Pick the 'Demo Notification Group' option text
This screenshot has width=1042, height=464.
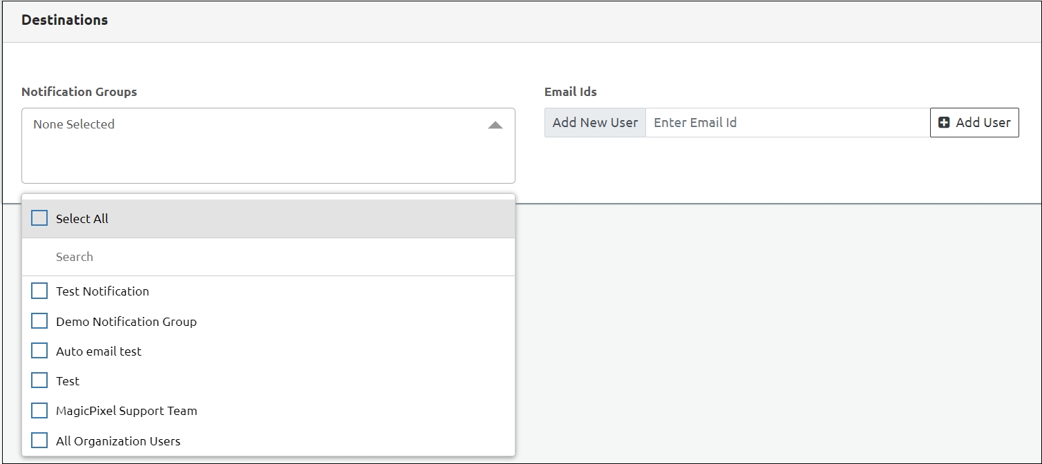(126, 322)
